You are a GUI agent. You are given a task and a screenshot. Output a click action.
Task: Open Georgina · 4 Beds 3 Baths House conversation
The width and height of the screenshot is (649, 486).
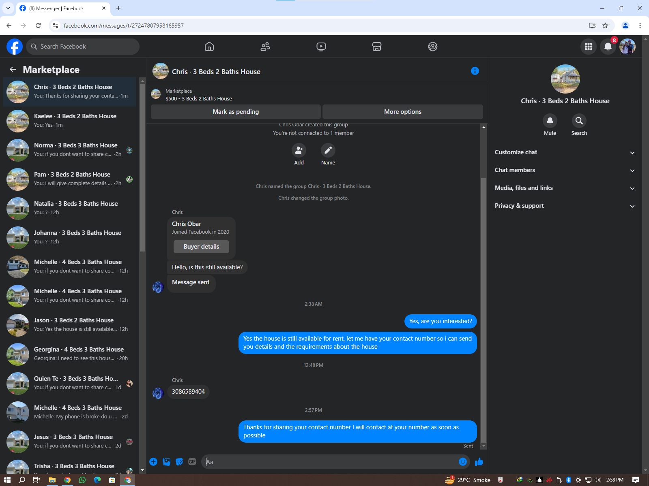[70, 354]
